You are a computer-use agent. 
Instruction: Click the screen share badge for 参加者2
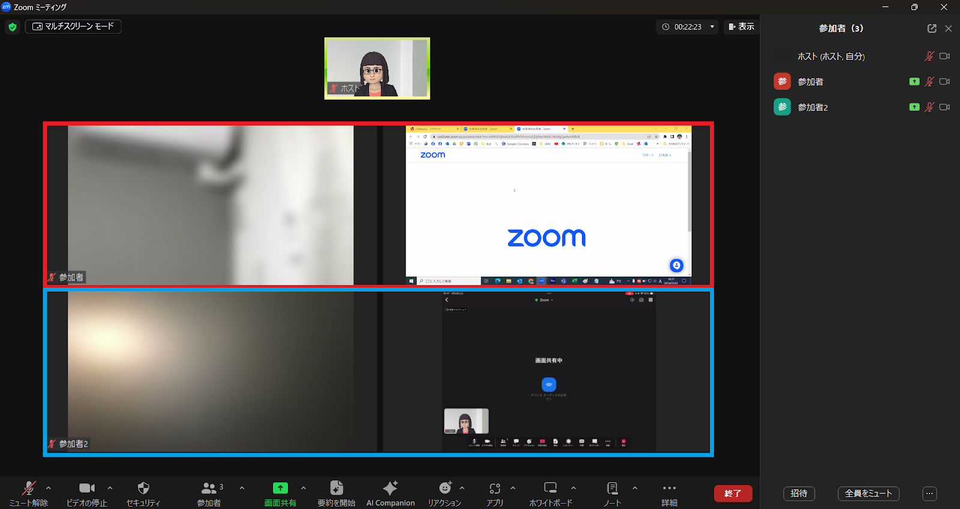coord(914,107)
